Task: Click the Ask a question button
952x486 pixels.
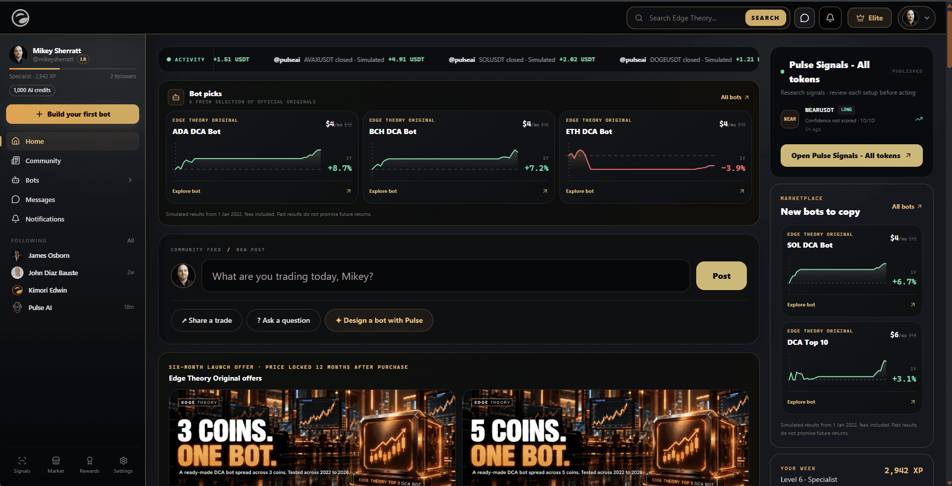Action: (283, 320)
